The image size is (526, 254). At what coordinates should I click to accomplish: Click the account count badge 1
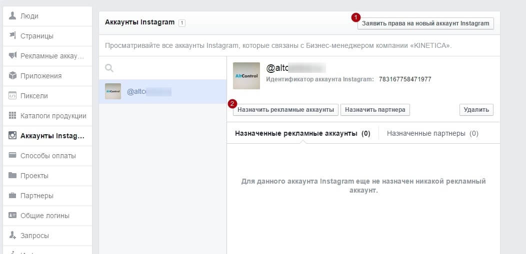tap(182, 23)
